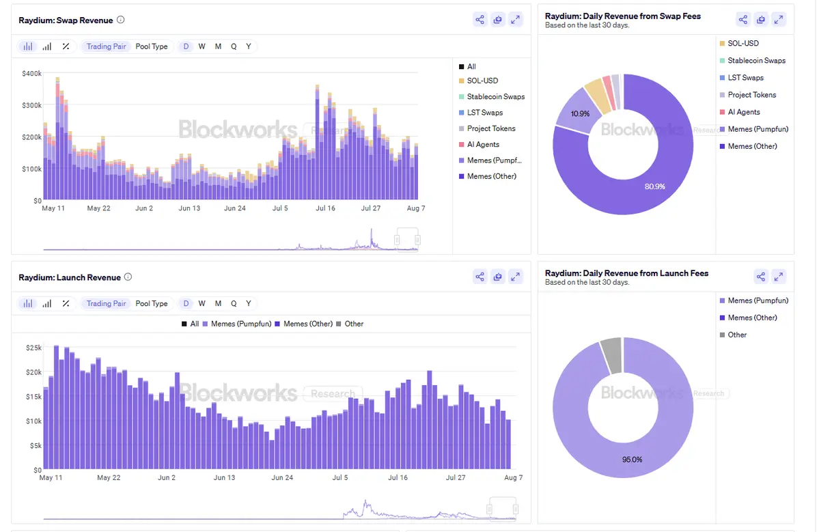Toggle All in Launch Revenue legend
This screenshot has height=532, width=819.
pyautogui.click(x=190, y=324)
